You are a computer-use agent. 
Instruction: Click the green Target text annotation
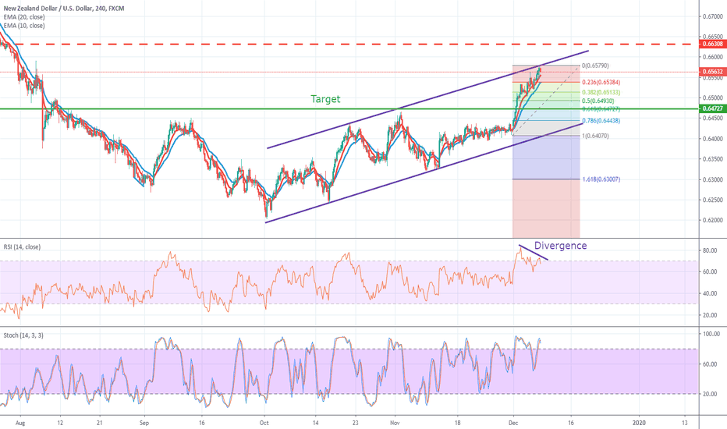tap(325, 99)
